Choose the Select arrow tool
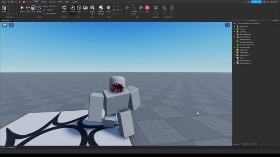The width and height of the screenshot is (280, 157). [22, 8]
